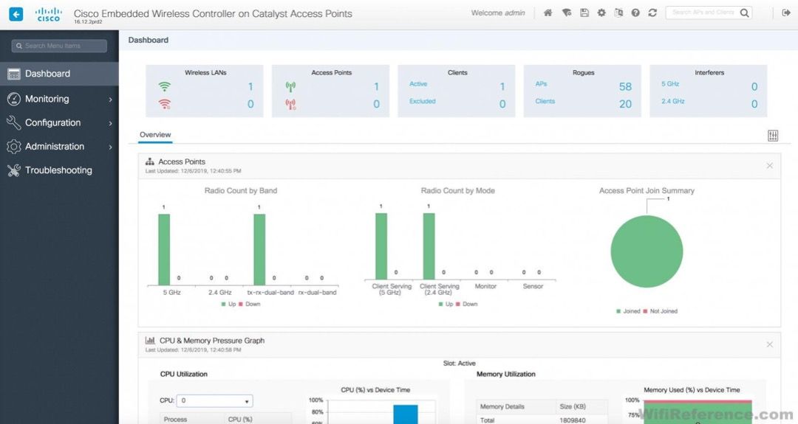Click the active Clients count link
Image resolution: width=798 pixels, height=424 pixels.
tap(502, 87)
